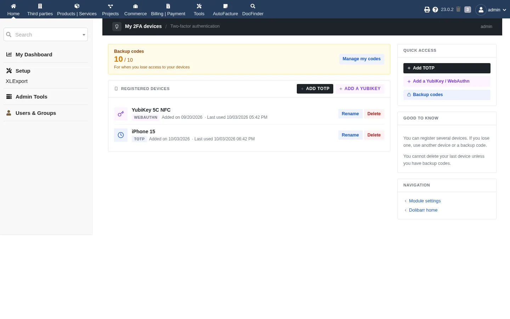Click the Manage my codes button
510x319 pixels.
click(362, 59)
